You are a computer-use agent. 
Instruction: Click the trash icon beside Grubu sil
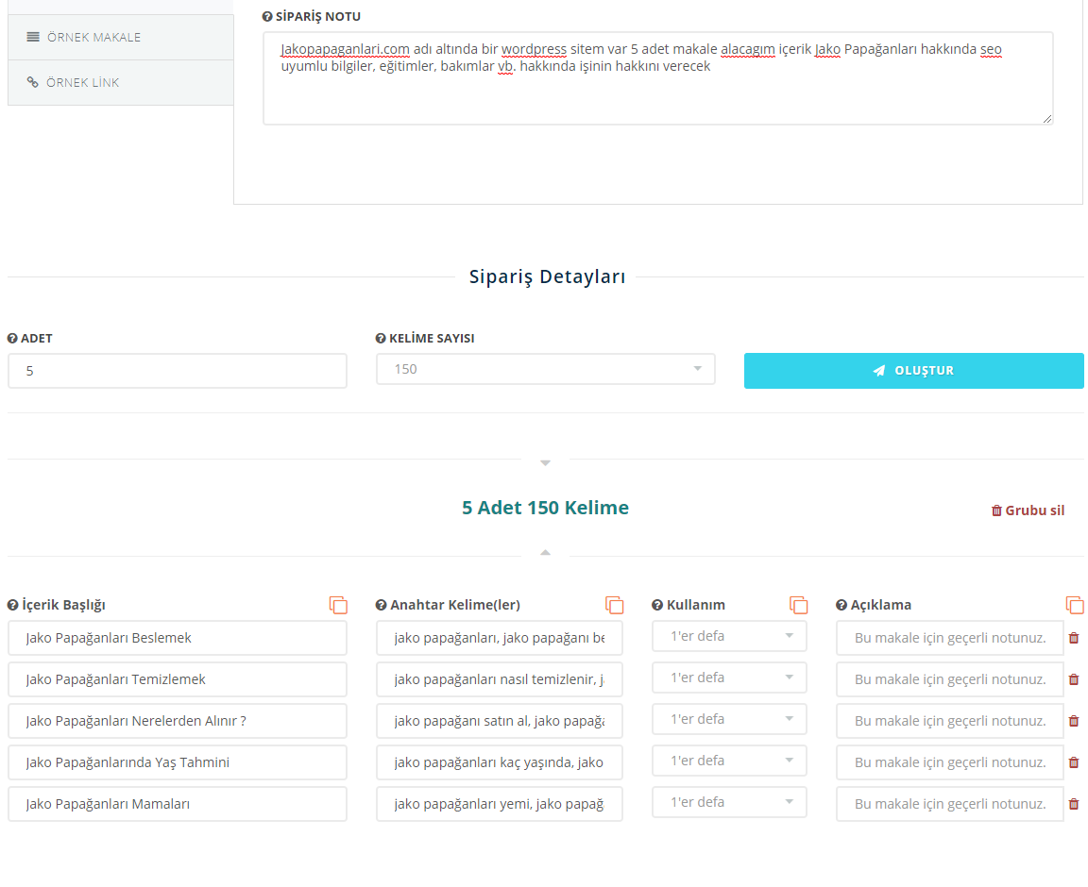coord(996,510)
